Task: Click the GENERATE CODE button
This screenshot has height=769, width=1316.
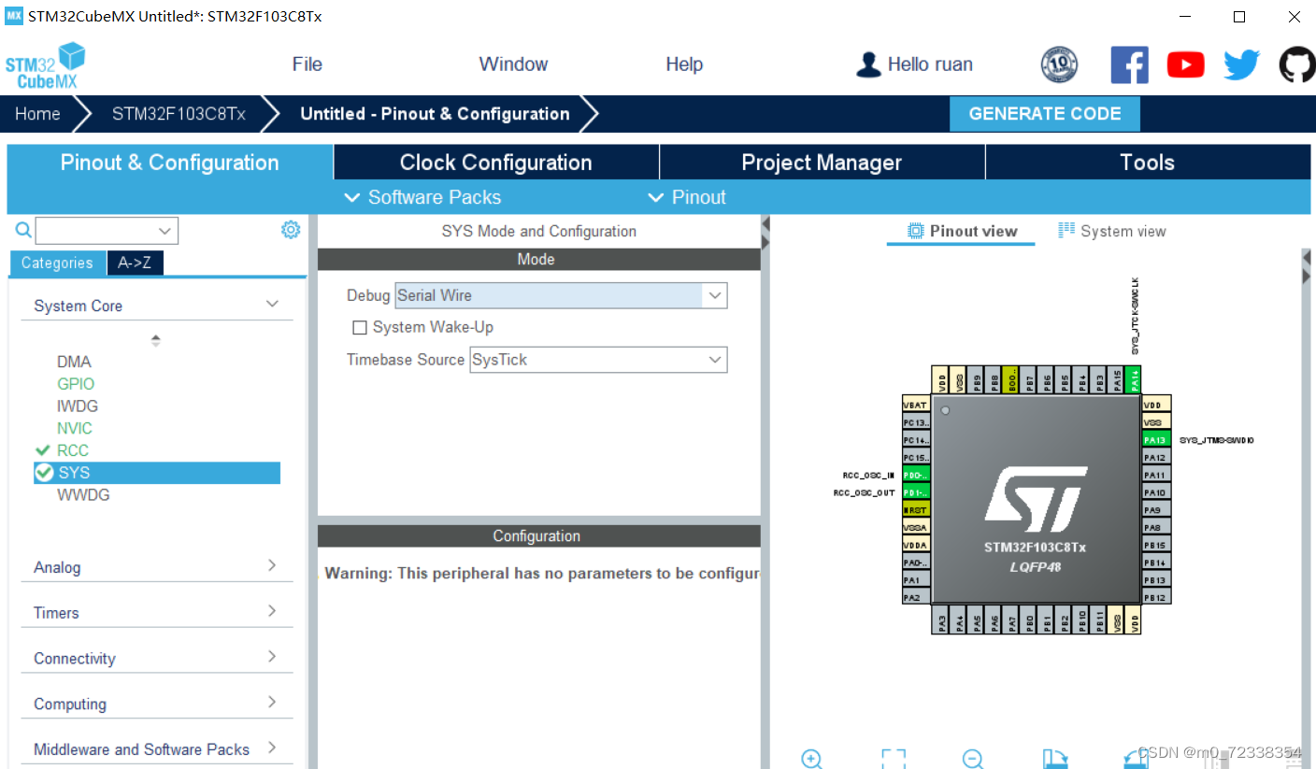Action: (x=1045, y=114)
